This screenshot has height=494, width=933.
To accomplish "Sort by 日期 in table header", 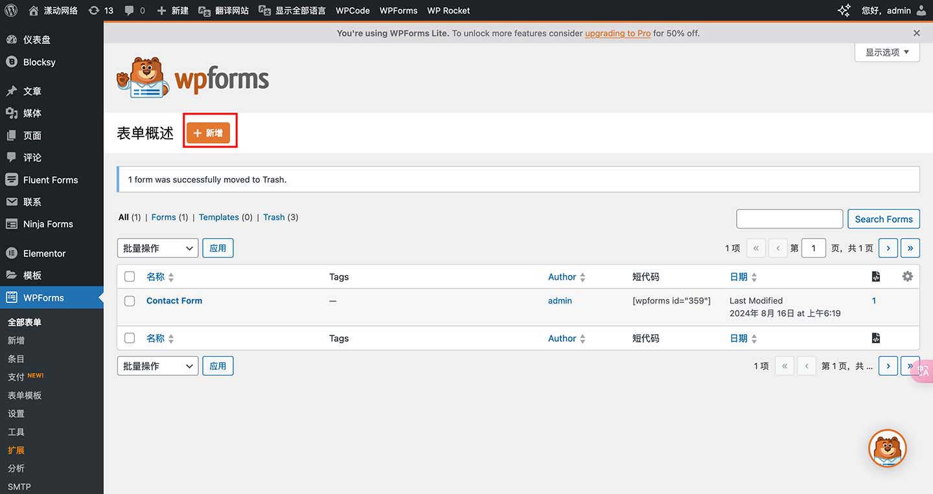I will [x=743, y=276].
